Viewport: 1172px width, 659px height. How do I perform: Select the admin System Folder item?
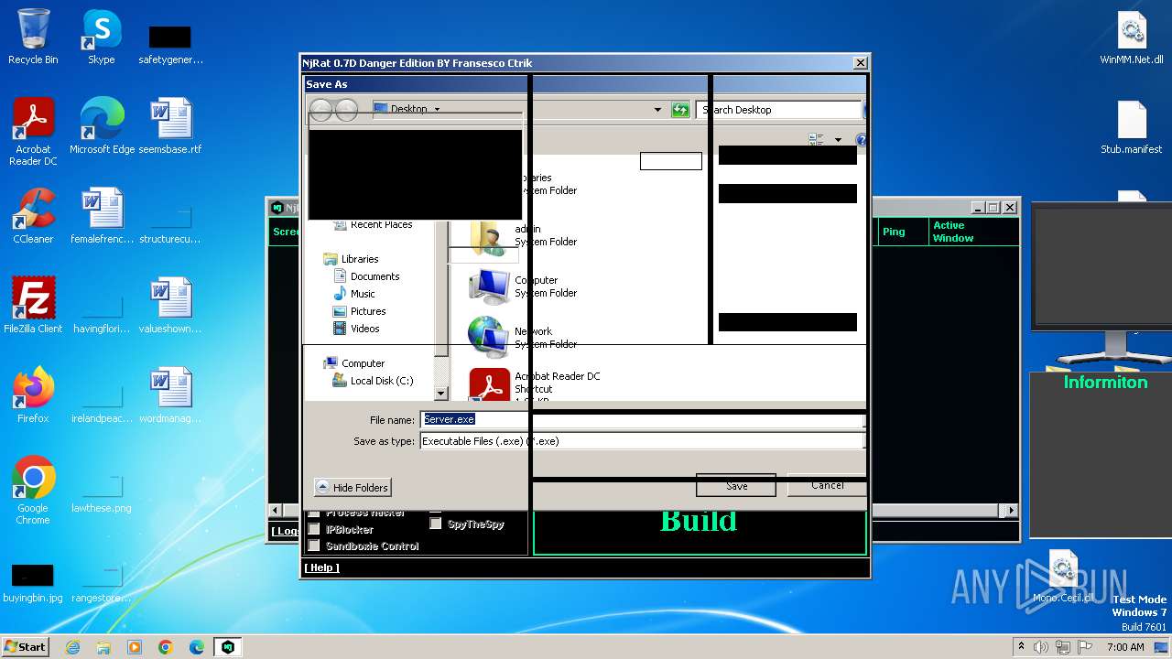tap(523, 235)
